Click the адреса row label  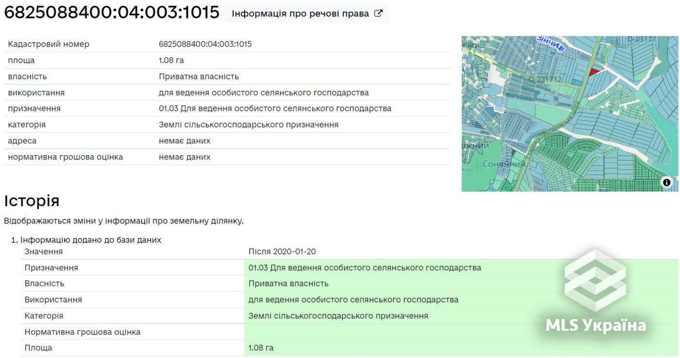click(22, 141)
